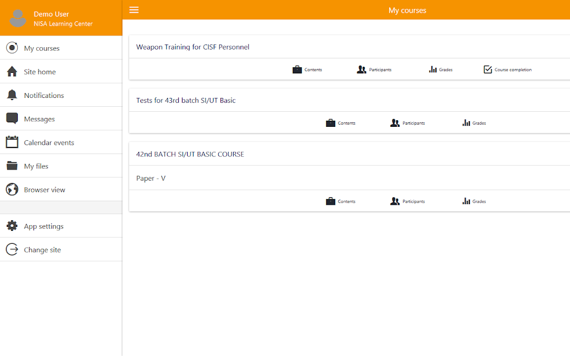Go to Site home menu item

pyautogui.click(x=61, y=72)
